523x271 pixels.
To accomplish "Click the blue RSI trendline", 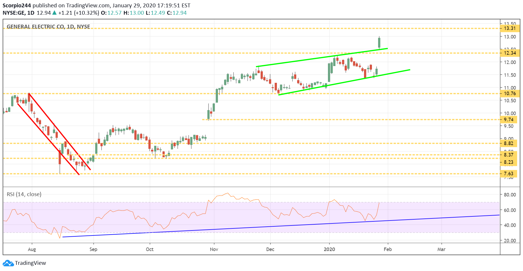I will [281, 226].
